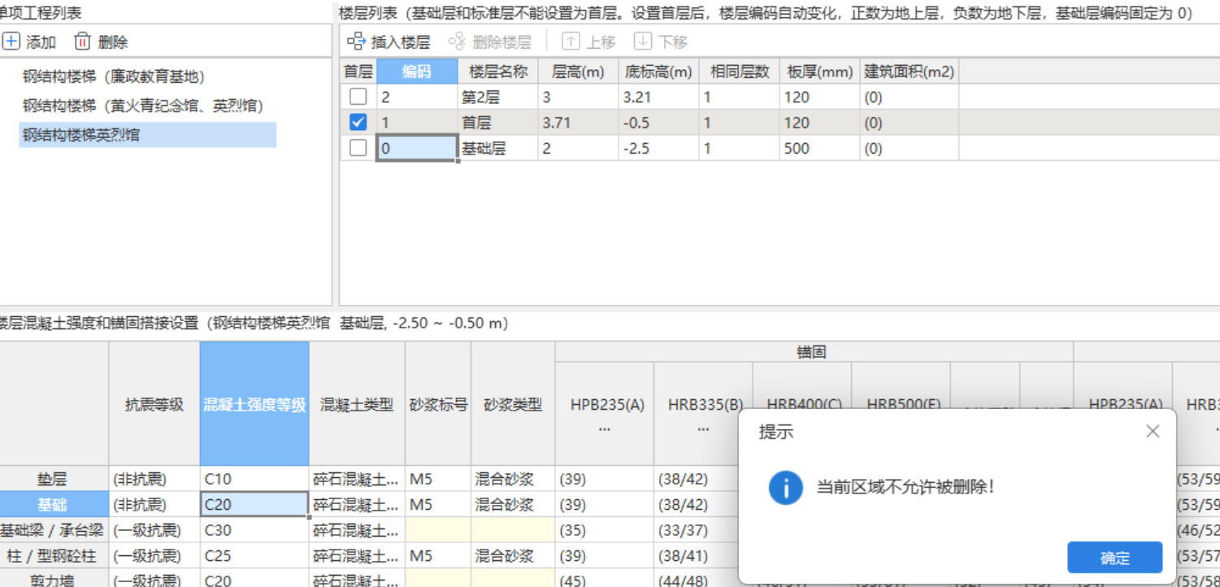
Task: Click the (33/37) cell in 基础梁 row
Action: pos(703,530)
